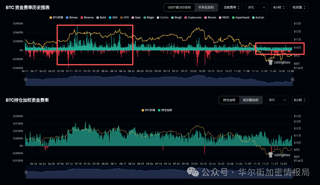The width and height of the screenshot is (320, 185).
Task: Open the BTC coin dropdown in funding rate chart
Action: coord(257,7)
